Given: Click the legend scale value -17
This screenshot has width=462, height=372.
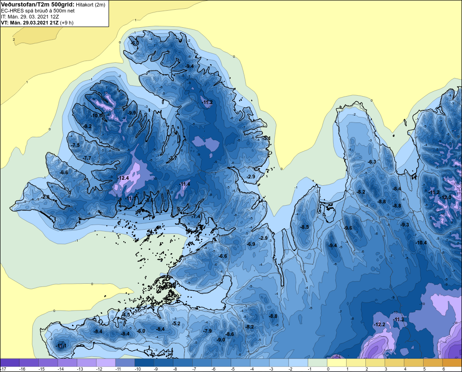Looking at the screenshot, I should point(3,369).
